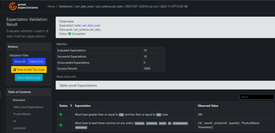Select the Show All validation filter
Image resolution: width=275 pixels, height=133 pixels.
(20, 61)
